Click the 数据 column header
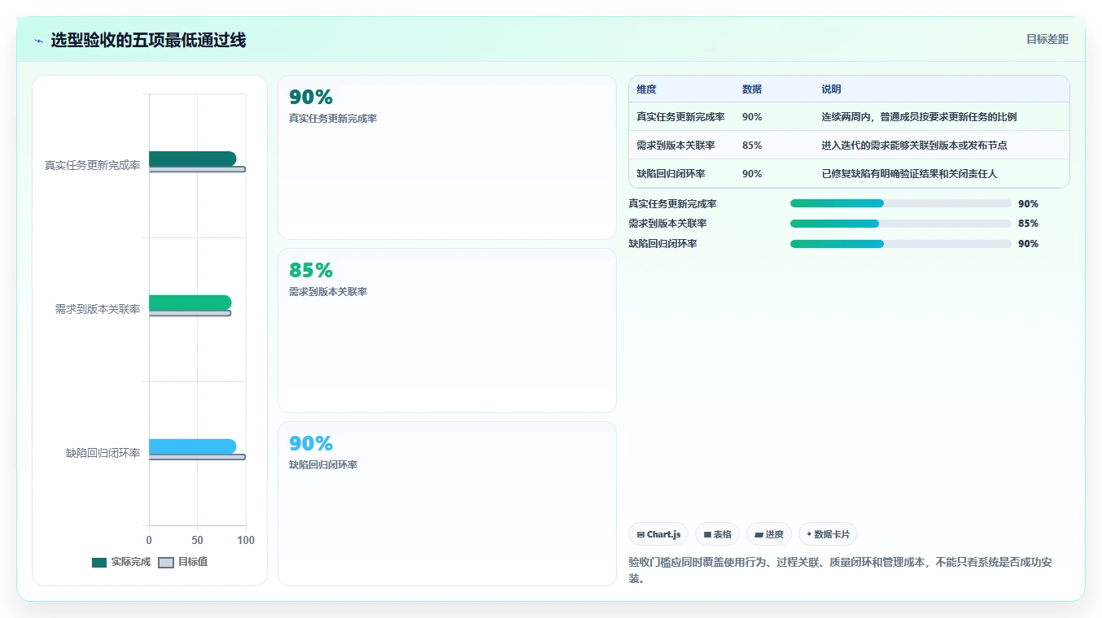This screenshot has height=618, width=1102. 752,89
